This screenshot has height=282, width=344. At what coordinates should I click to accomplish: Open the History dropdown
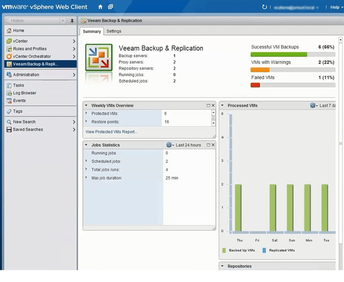pos(63,21)
